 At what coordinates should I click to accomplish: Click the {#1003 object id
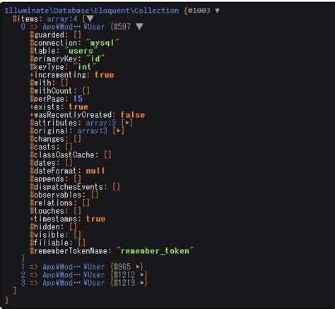[x=197, y=11]
